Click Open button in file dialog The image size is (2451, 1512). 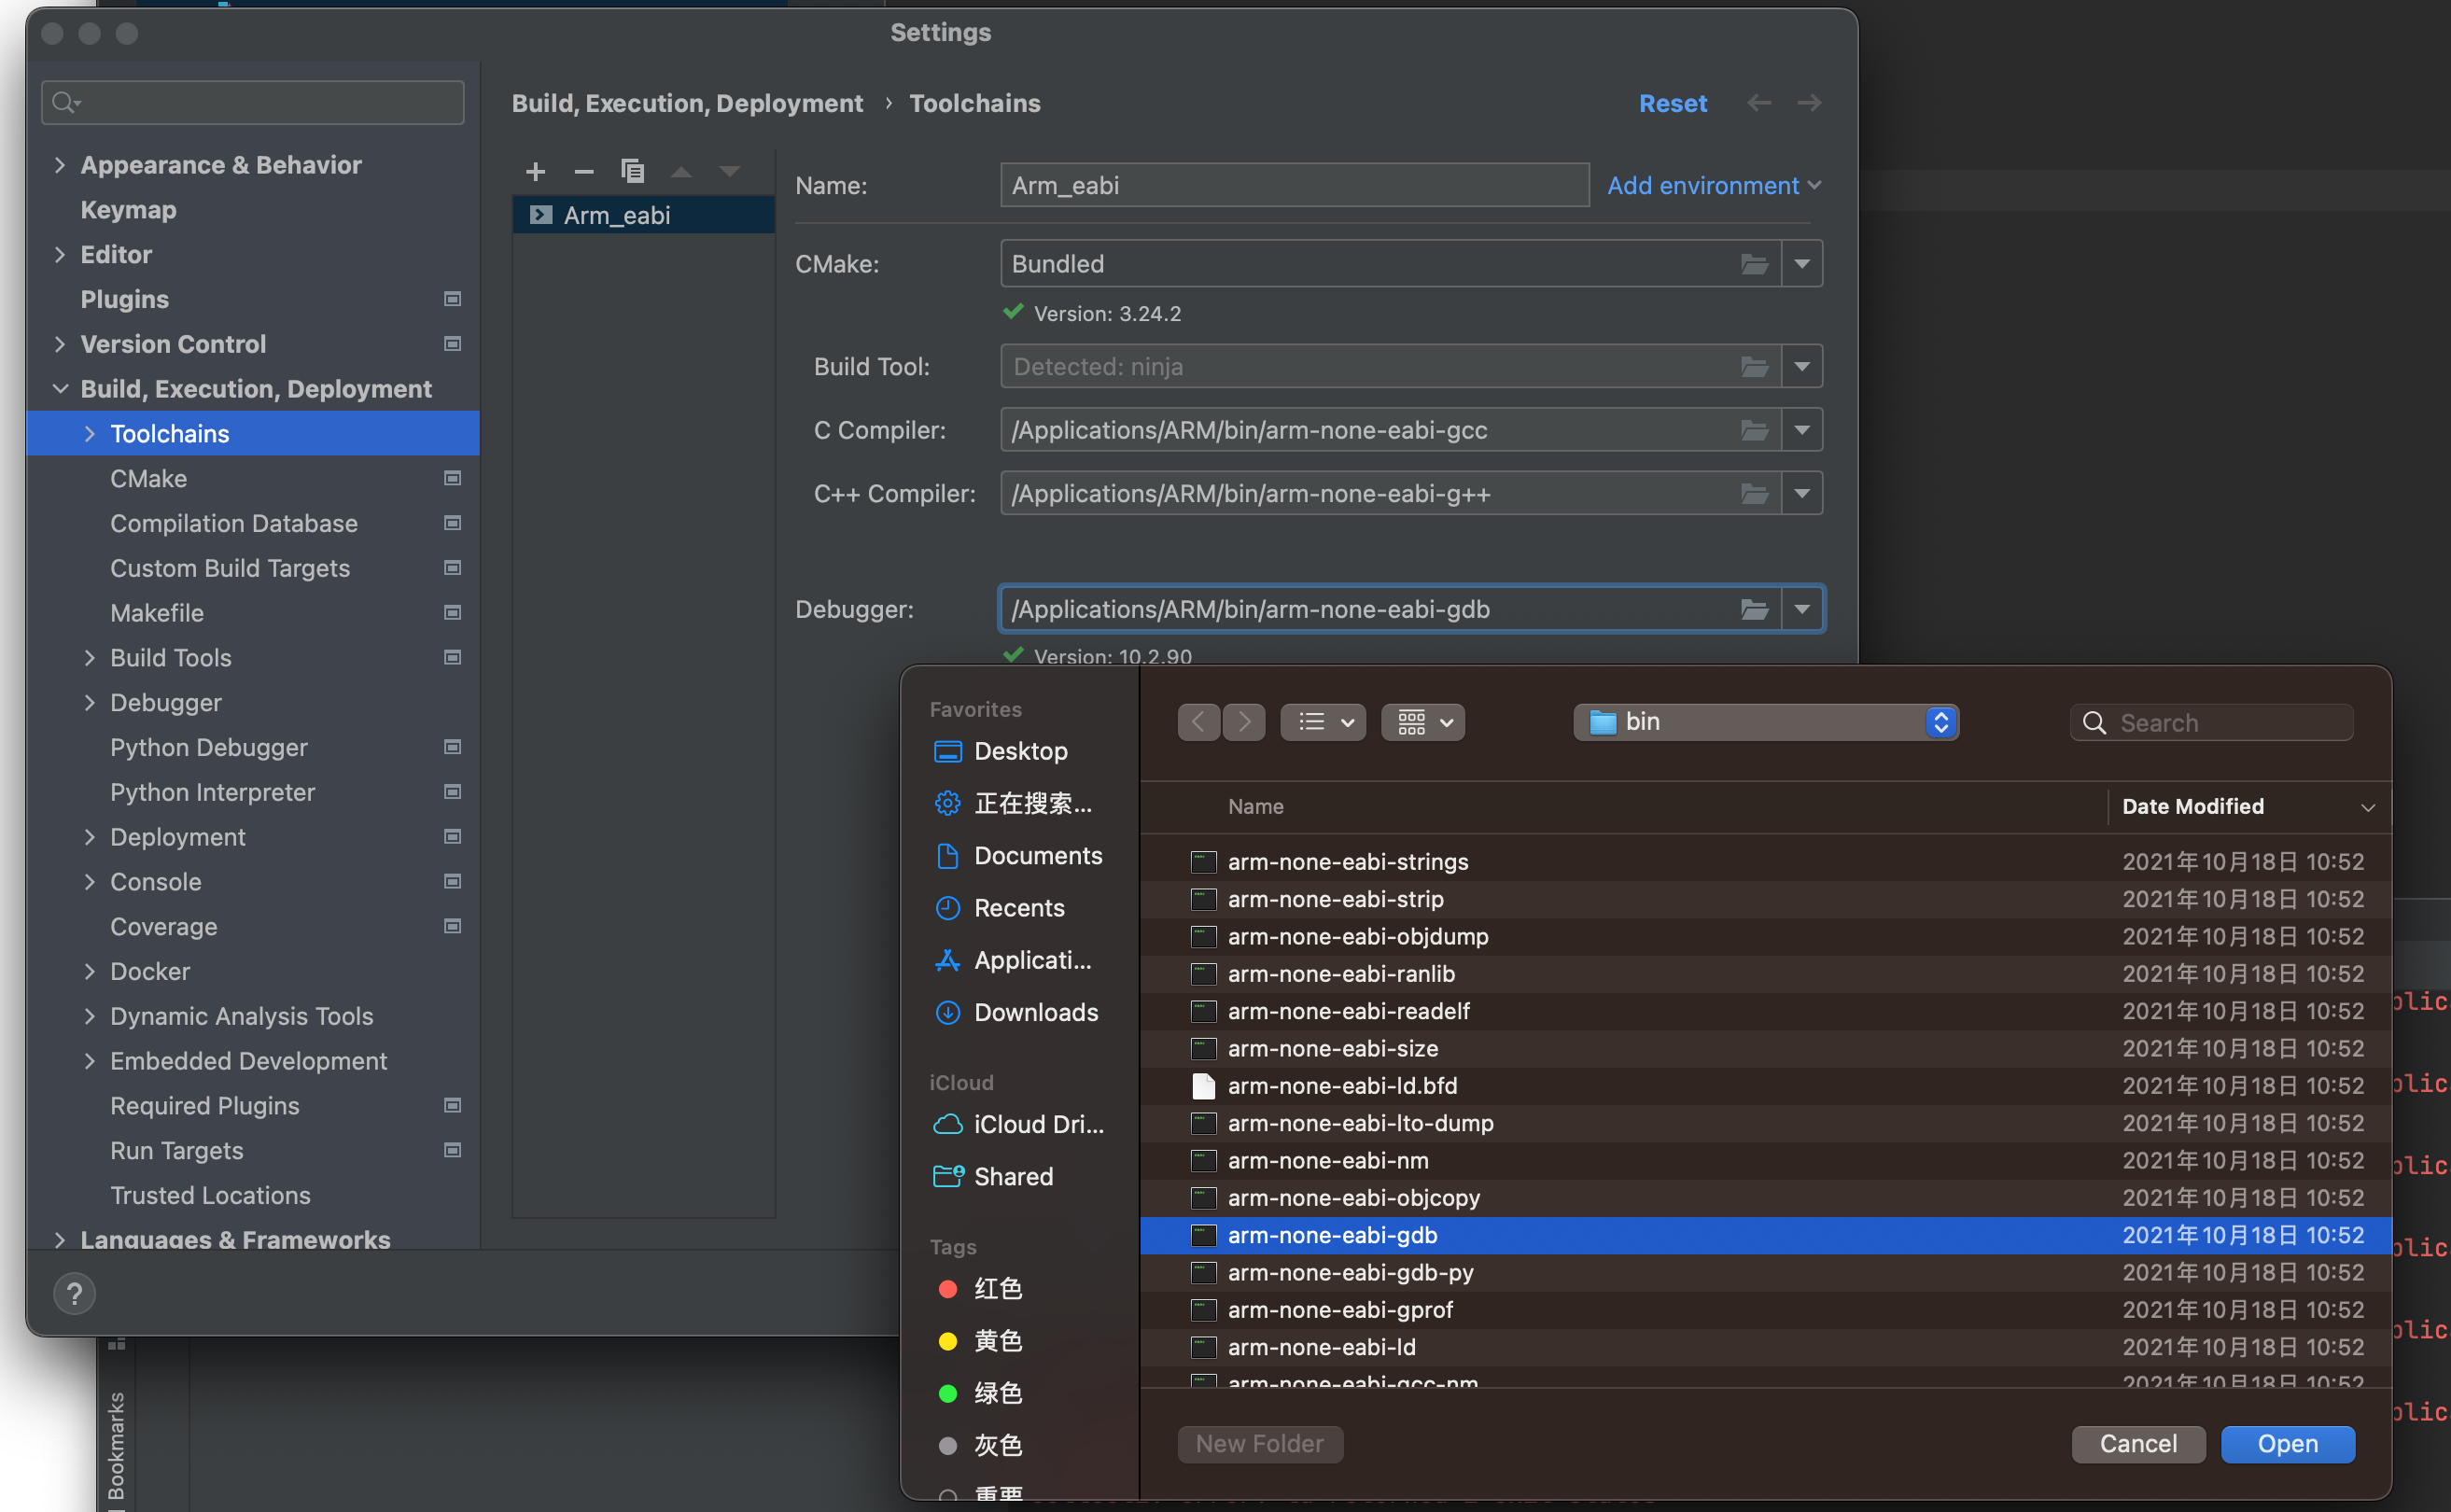click(x=2288, y=1444)
